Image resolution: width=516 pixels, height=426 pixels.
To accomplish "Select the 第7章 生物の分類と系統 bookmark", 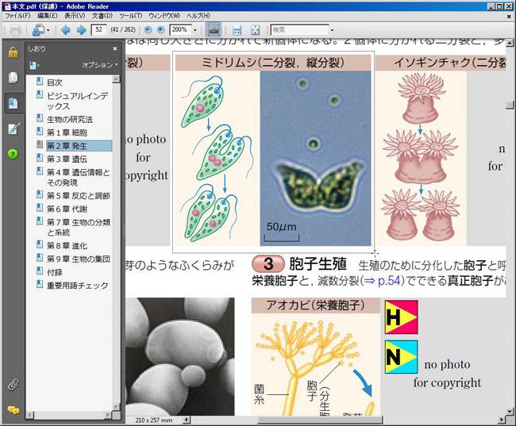I will coord(79,227).
